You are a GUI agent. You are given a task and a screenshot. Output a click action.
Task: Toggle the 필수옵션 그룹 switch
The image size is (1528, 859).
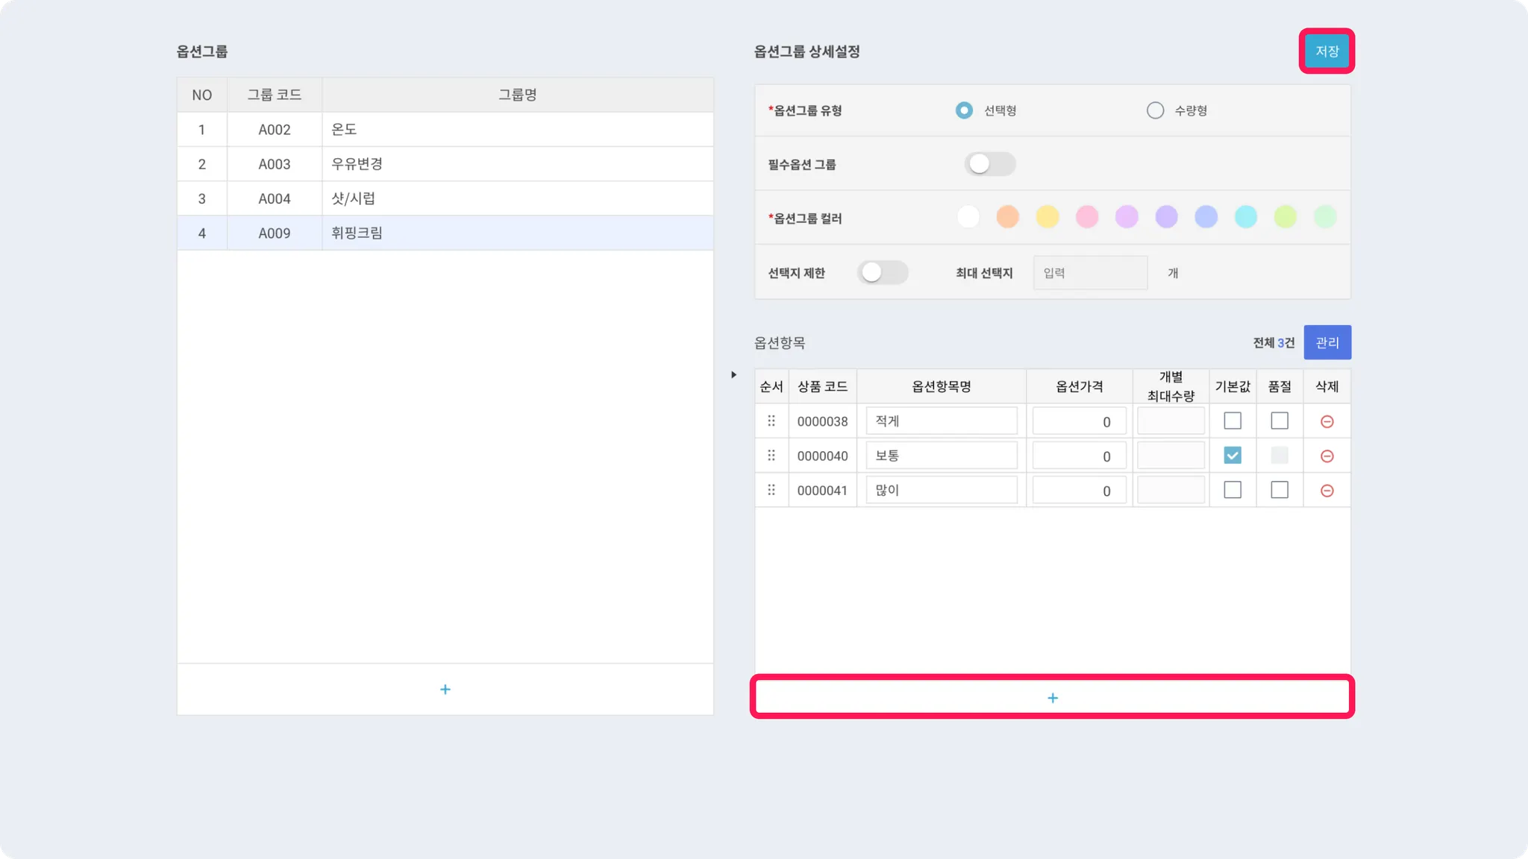coord(989,164)
